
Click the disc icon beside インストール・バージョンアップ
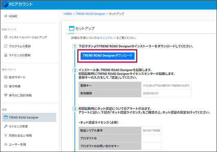pos(6,37)
